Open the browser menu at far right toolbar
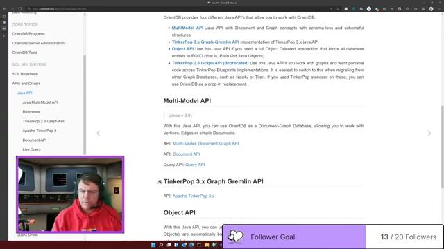Screen dimensions: 444x249 click(x=438, y=9)
